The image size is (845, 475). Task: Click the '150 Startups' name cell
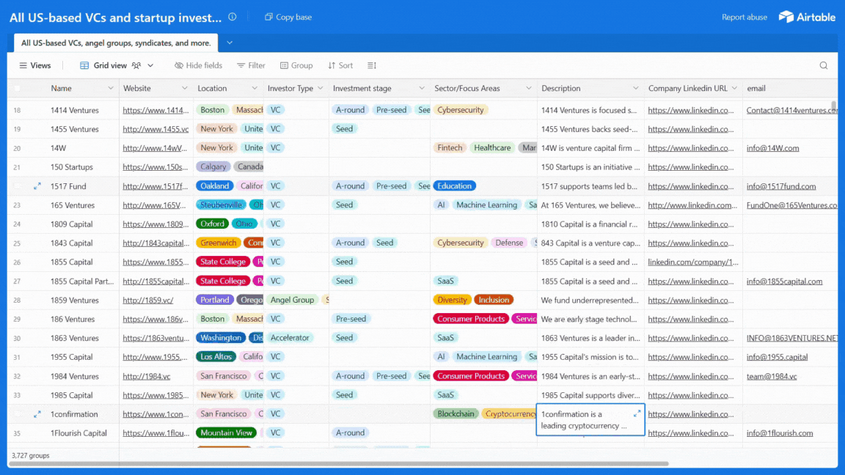pos(72,167)
